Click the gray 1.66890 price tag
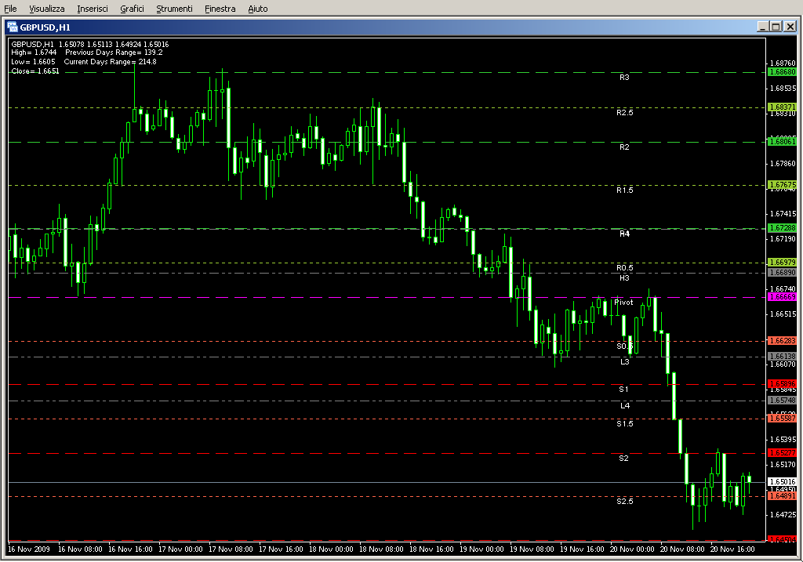This screenshot has width=803, height=562. click(782, 272)
